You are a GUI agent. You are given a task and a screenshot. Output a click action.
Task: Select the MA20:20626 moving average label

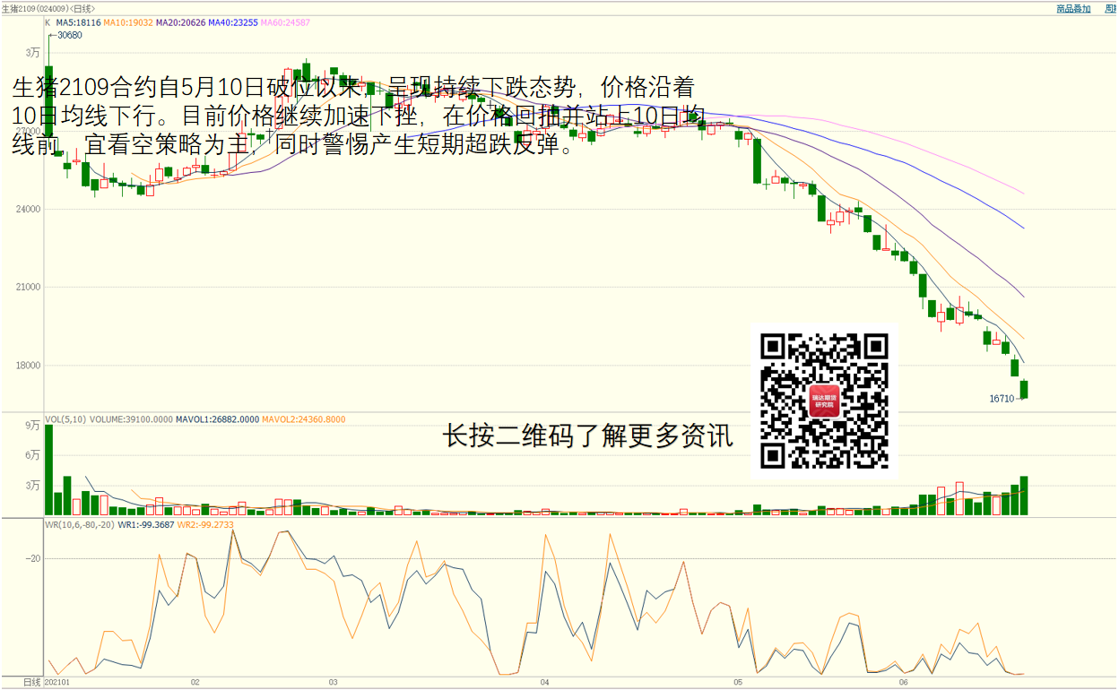(180, 22)
